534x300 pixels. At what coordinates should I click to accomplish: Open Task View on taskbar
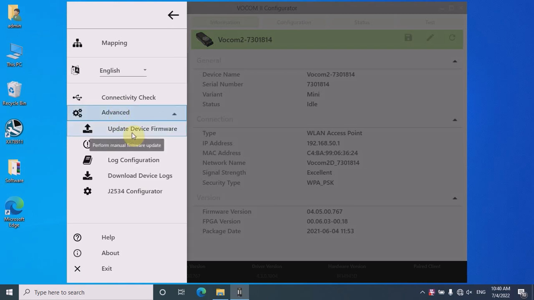[181, 292]
